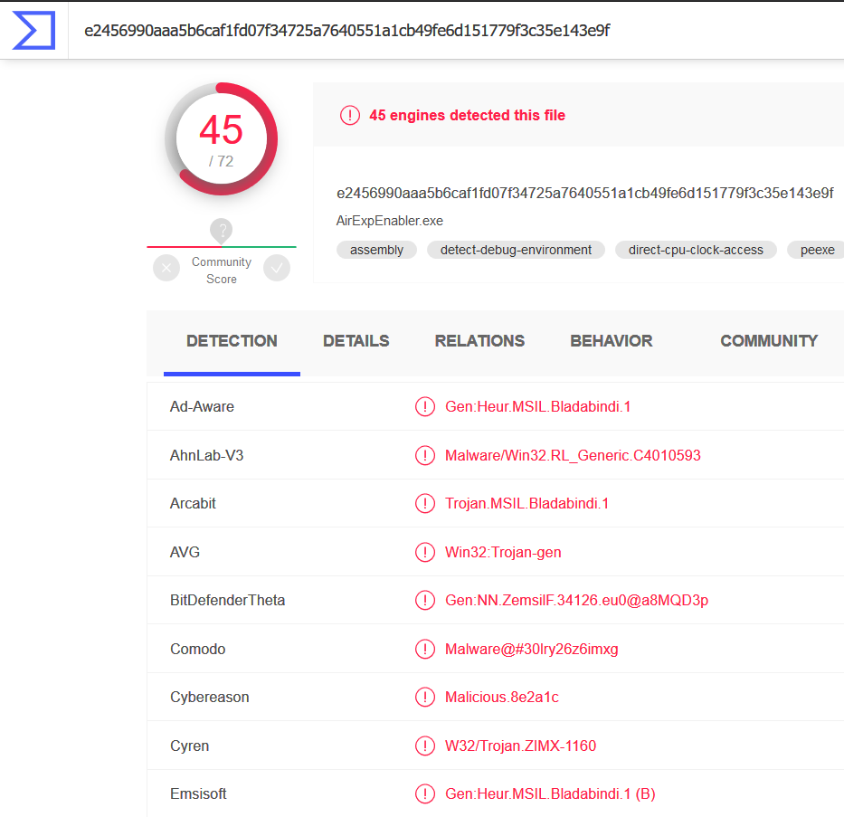Click the warning icon in Cybereason row
Image resolution: width=844 pixels, height=817 pixels.
tap(424, 698)
